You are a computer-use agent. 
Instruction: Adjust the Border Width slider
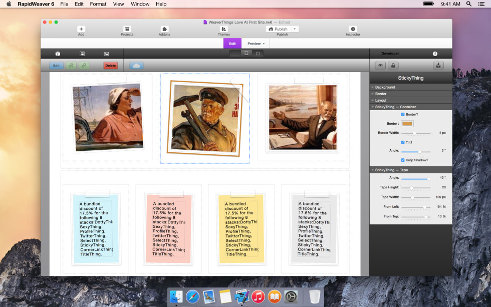416,133
